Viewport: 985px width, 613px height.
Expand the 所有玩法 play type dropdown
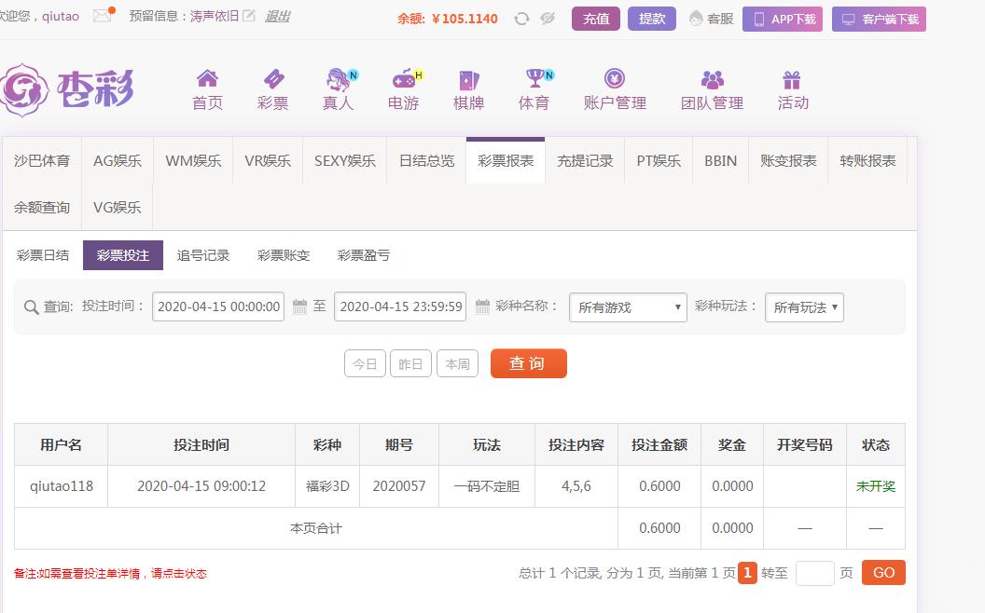click(x=804, y=307)
